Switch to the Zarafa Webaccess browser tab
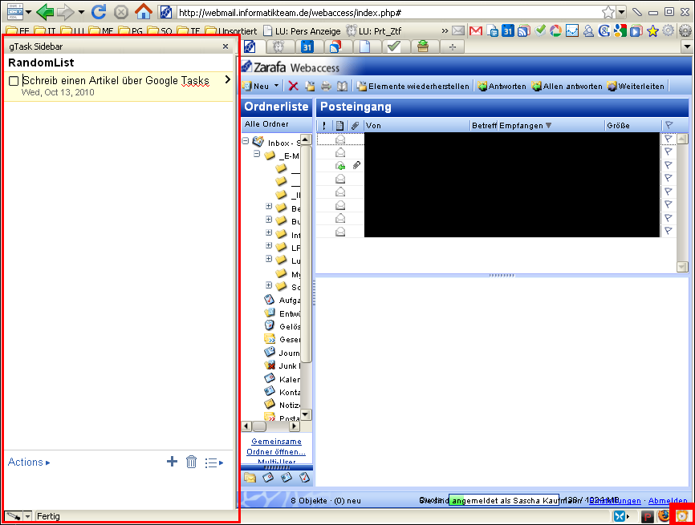695x525 pixels. click(x=250, y=46)
